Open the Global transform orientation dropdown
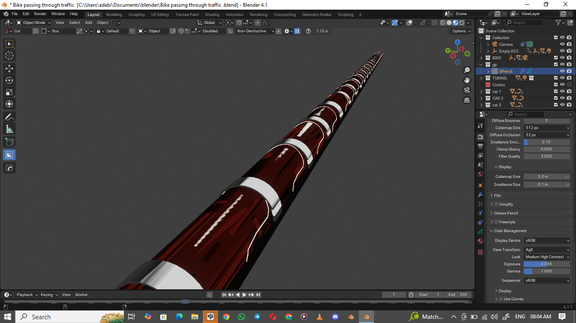Screen dimensions: 576x323 pyautogui.click(x=209, y=23)
